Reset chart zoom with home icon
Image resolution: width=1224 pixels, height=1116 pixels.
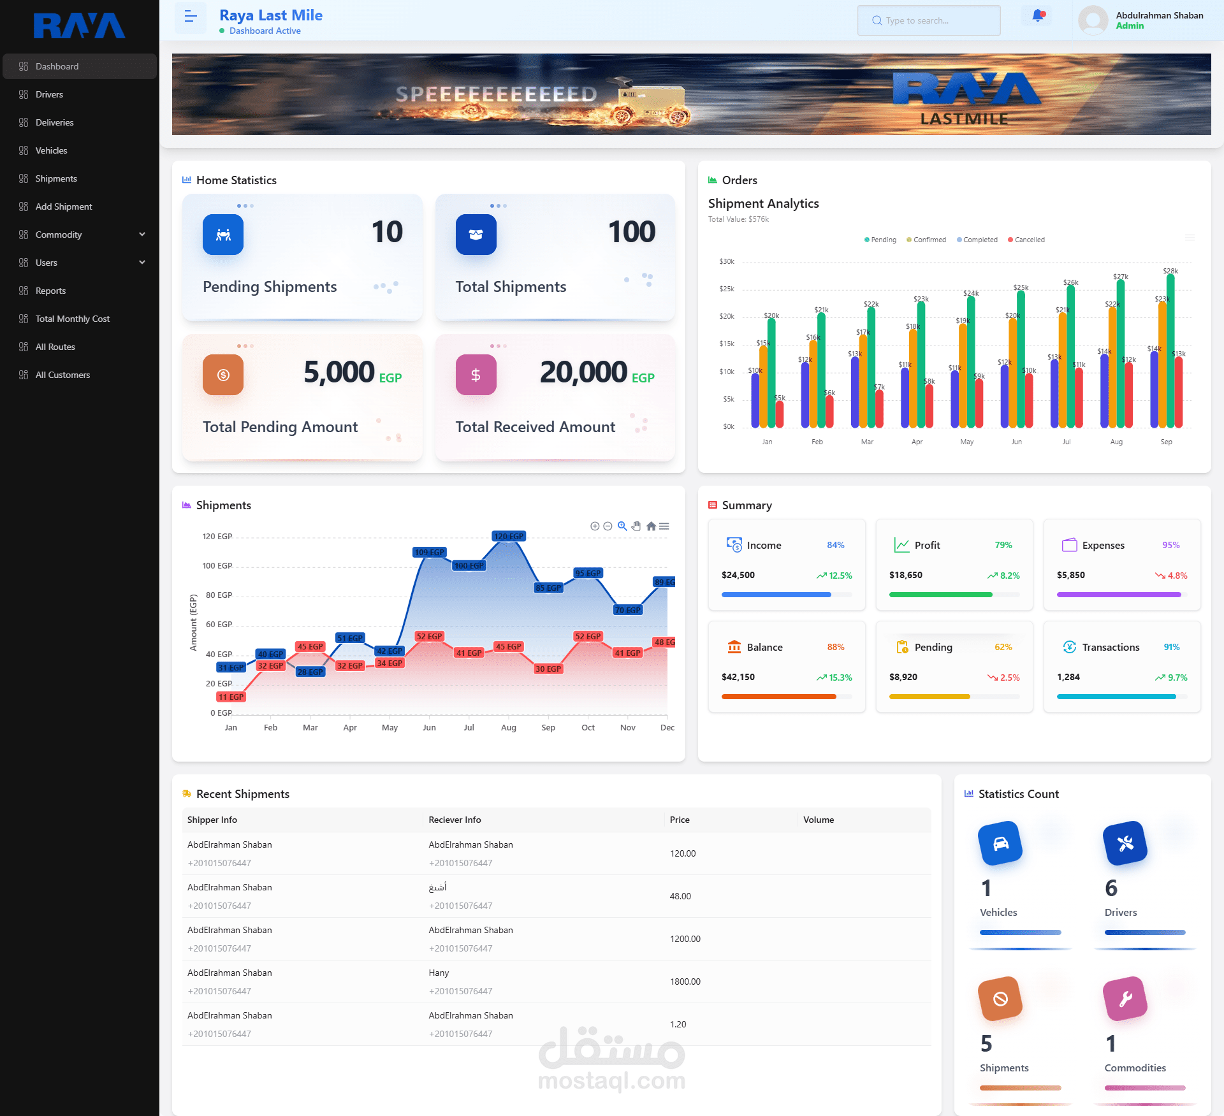tap(651, 526)
